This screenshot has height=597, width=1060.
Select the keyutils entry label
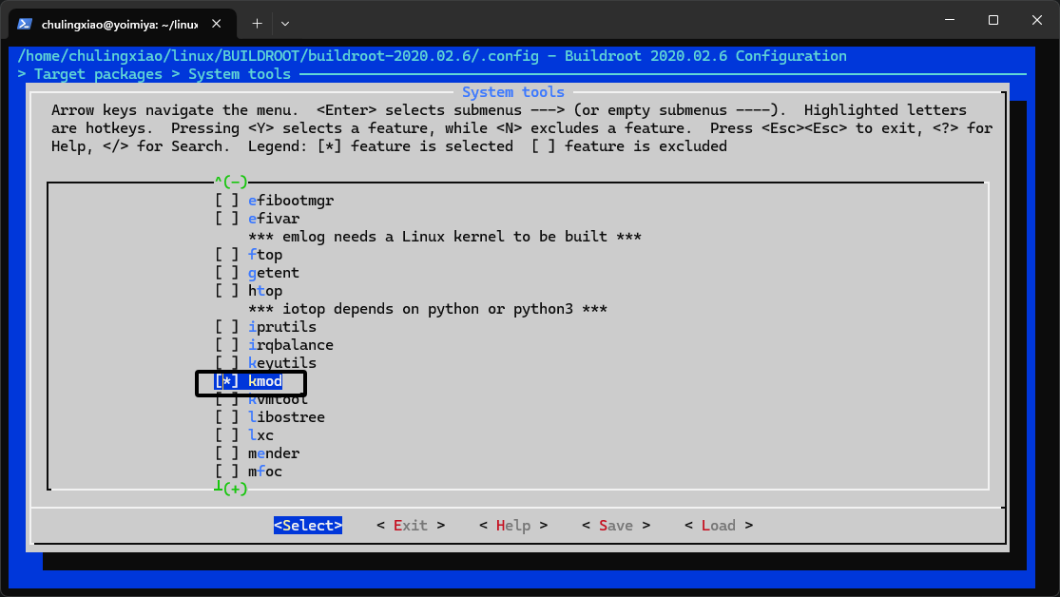[x=282, y=363]
